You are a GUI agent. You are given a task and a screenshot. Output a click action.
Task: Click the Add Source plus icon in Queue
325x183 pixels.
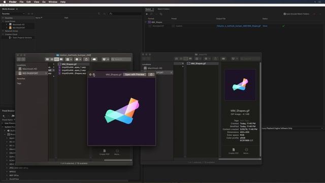(147, 14)
